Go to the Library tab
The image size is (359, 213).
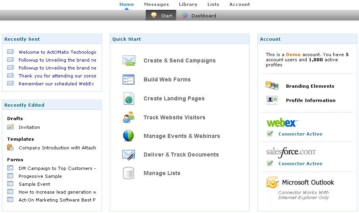pos(188,4)
